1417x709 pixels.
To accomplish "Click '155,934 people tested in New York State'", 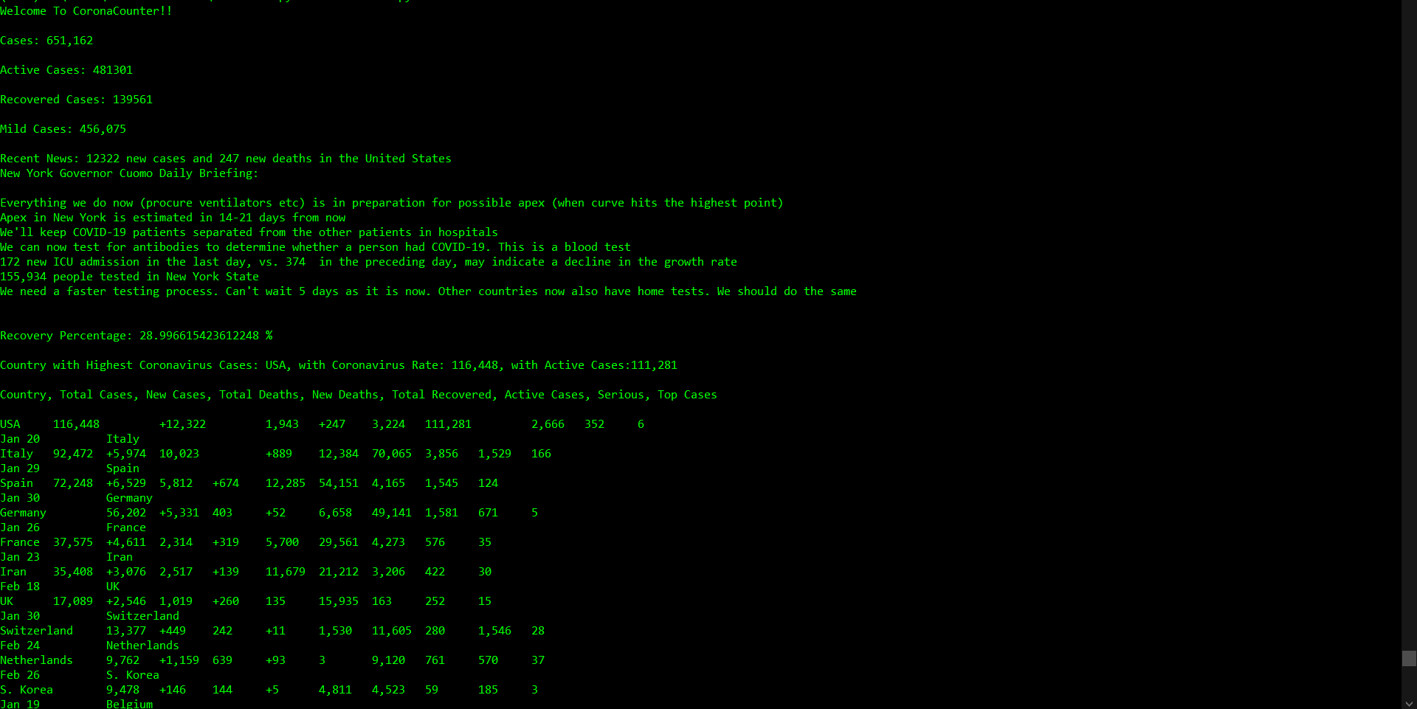I will [129, 277].
